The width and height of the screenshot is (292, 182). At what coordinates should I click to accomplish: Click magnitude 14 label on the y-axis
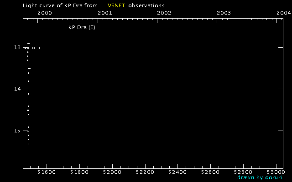[16, 89]
